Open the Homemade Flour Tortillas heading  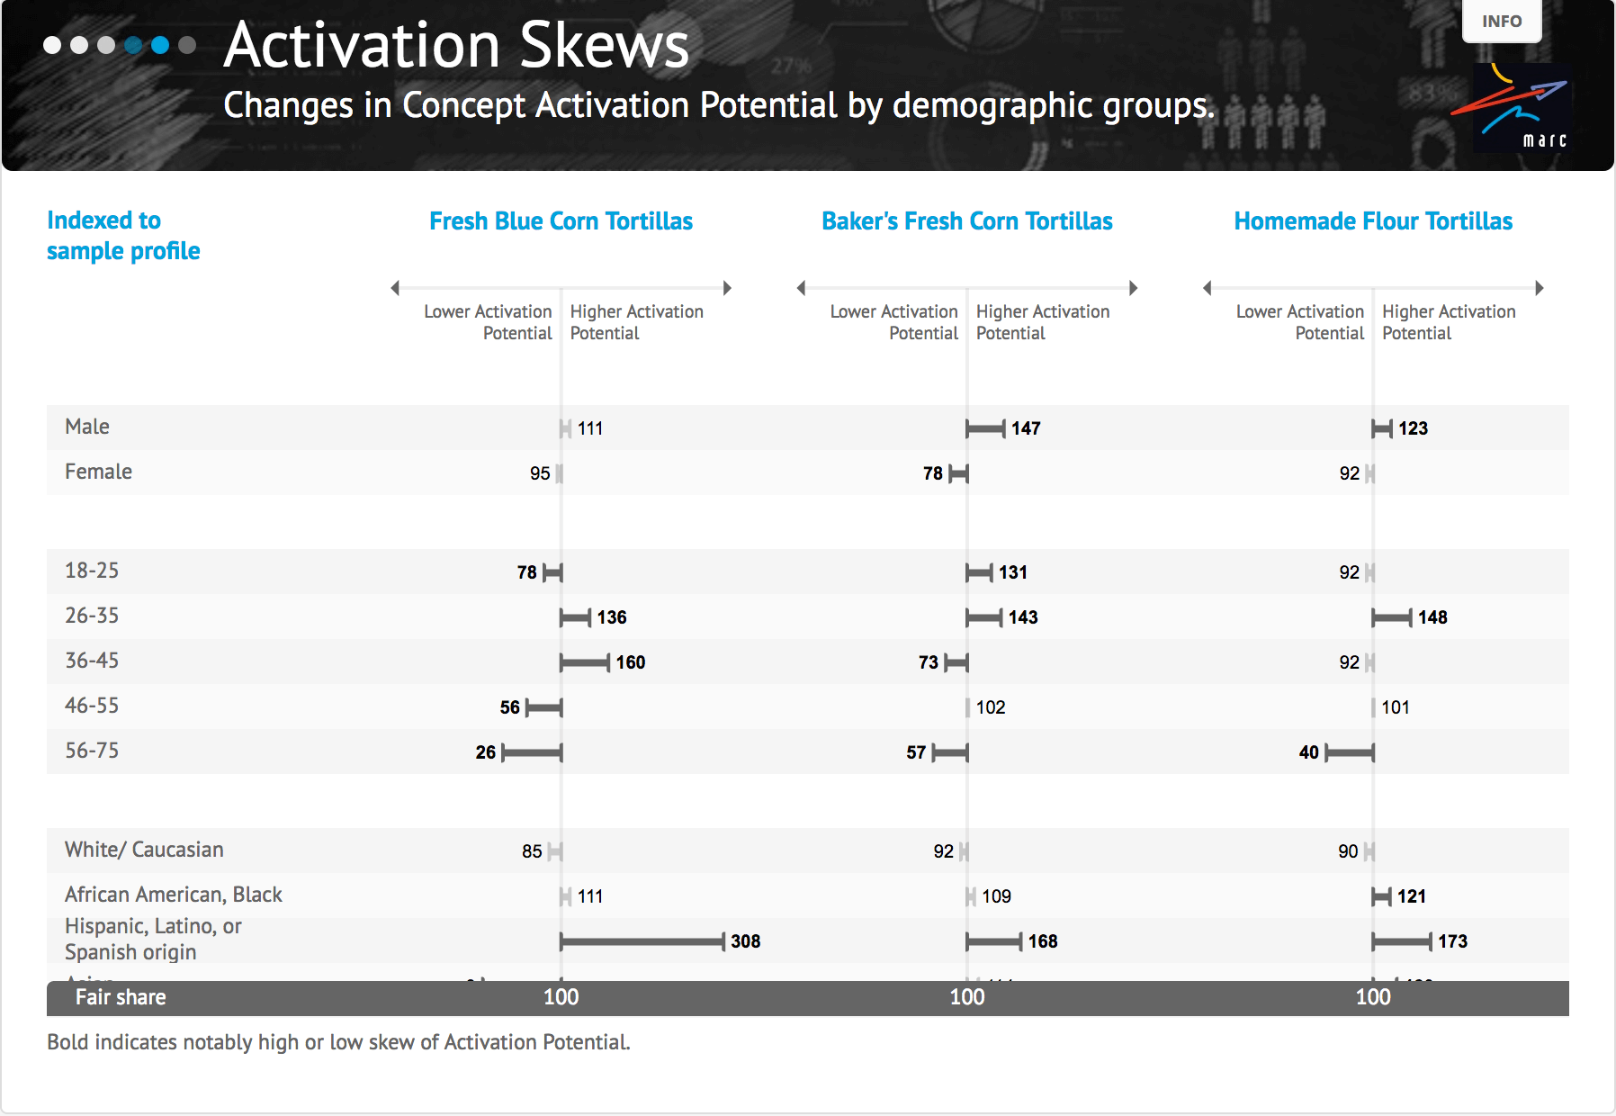pyautogui.click(x=1373, y=221)
